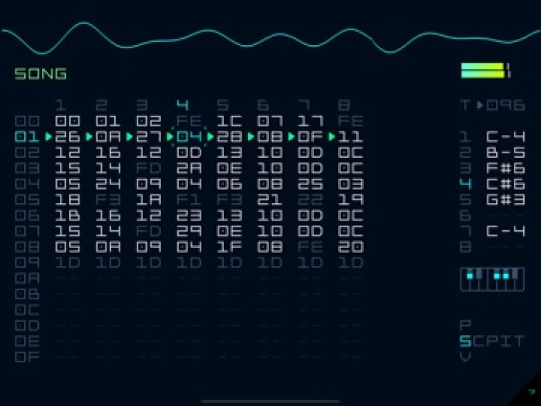
Task: Click track 3 note F#6
Action: 506,168
